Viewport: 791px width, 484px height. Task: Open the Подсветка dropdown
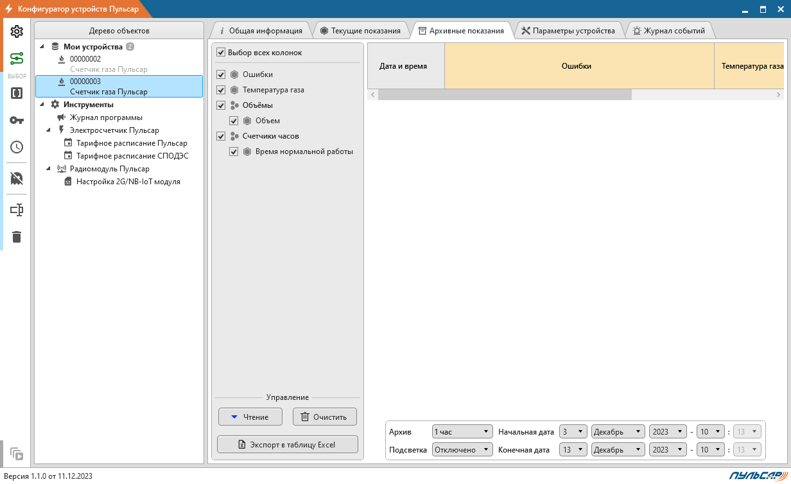(x=462, y=450)
